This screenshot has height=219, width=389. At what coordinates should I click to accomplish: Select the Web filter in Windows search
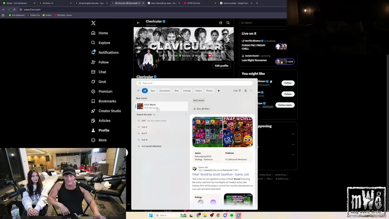(x=177, y=91)
